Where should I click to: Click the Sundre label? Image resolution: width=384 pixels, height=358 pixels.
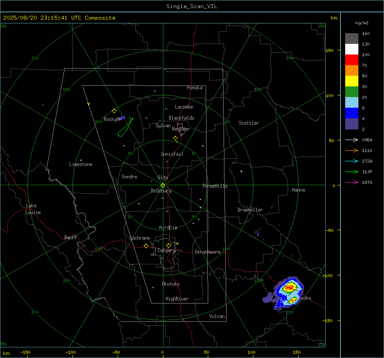click(129, 177)
